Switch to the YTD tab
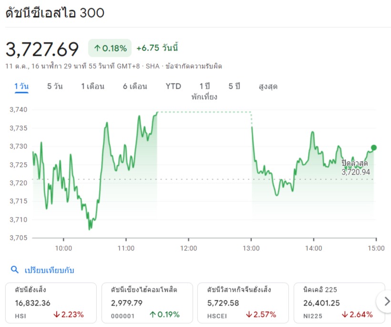 (174, 87)
